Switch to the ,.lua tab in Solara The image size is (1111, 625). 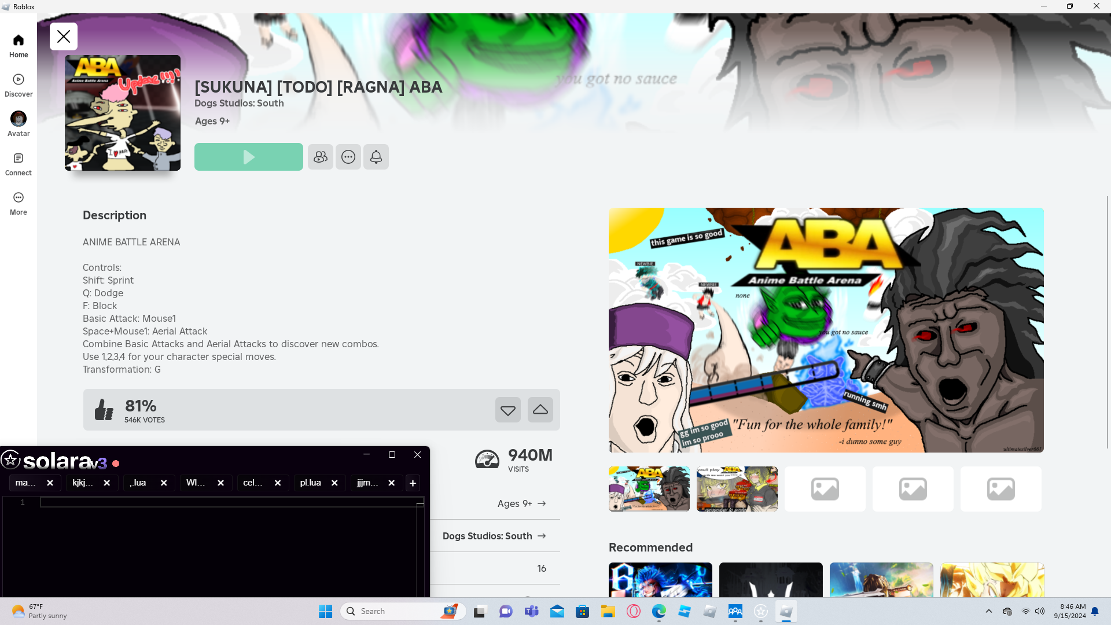tap(138, 483)
